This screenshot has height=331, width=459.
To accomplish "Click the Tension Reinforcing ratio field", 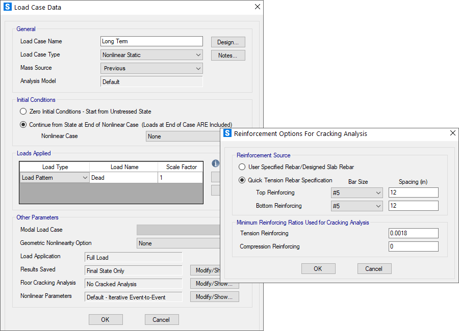I will pyautogui.click(x=413, y=233).
